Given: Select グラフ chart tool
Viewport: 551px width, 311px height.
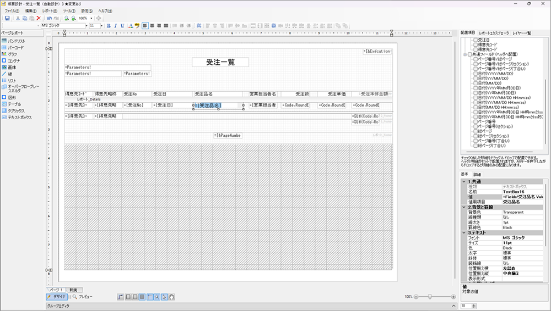Looking at the screenshot, I should [x=9, y=54].
